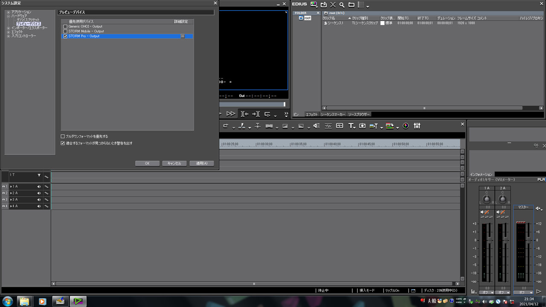Open the audio mixer toggle icon in timeline toolbar
The height and width of the screenshot is (307, 546).
tap(417, 126)
